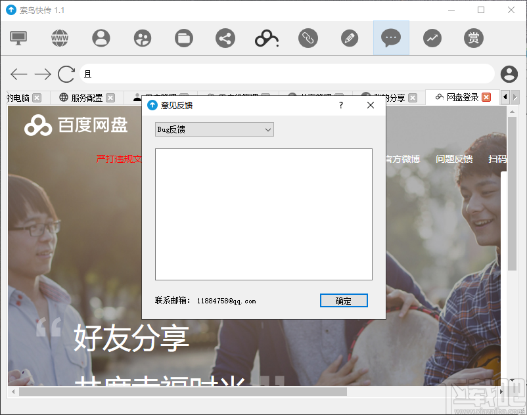
Task: Open the share icon in toolbar
Action: (225, 38)
